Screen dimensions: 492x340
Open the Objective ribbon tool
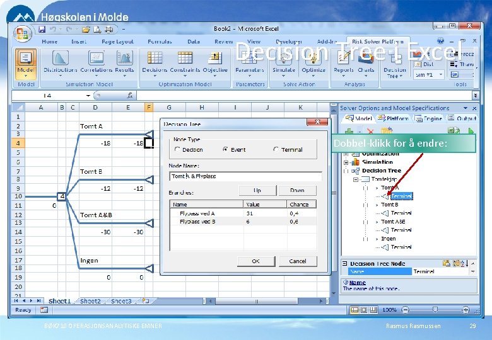tap(215, 64)
